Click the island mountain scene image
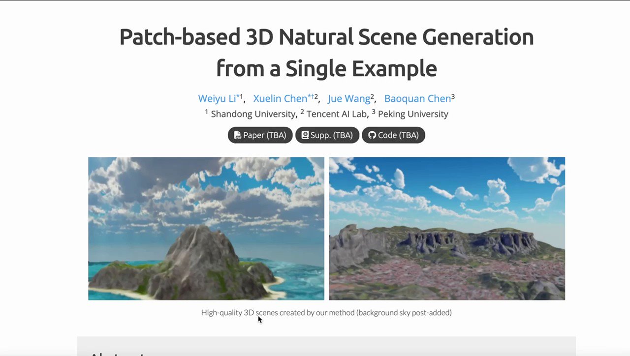Screen dimensions: 630x356 (x=206, y=228)
